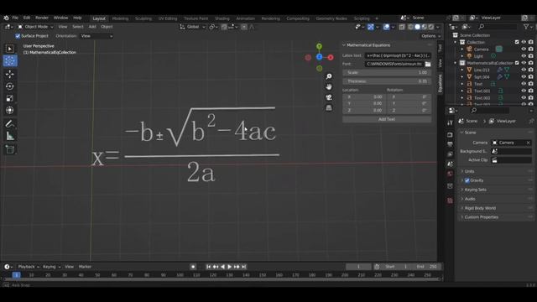537x302 pixels.
Task: Click the Add Text button
Action: [387, 119]
